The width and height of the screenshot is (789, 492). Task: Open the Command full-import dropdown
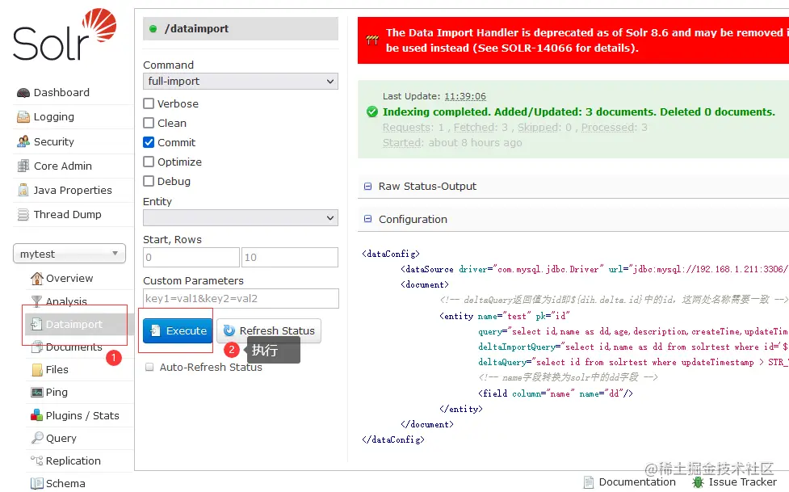(241, 81)
